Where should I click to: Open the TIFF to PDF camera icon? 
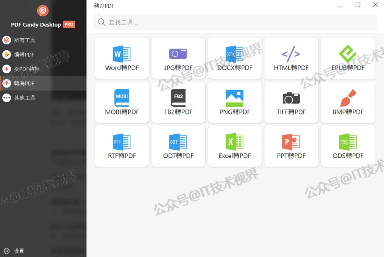[x=291, y=98]
